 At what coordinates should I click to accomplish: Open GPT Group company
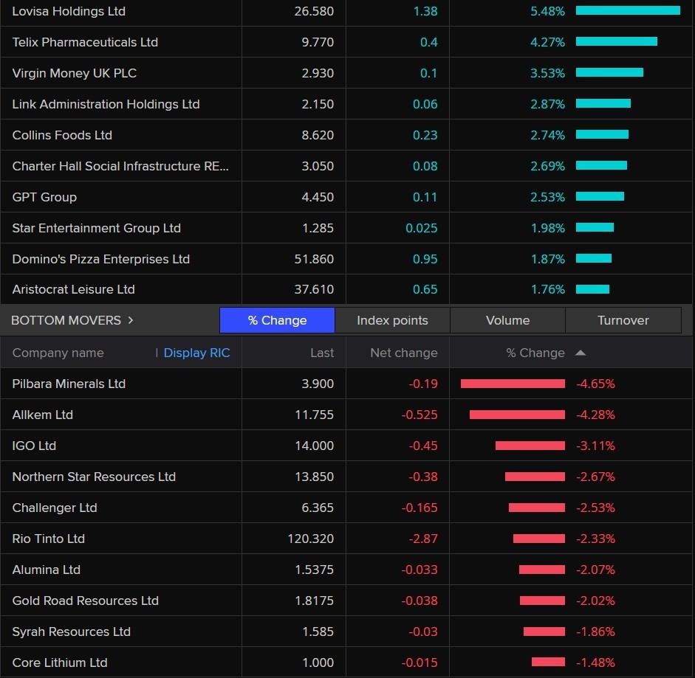tap(44, 197)
